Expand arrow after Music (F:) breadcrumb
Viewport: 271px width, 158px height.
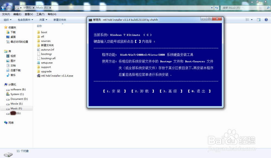pos(50,8)
